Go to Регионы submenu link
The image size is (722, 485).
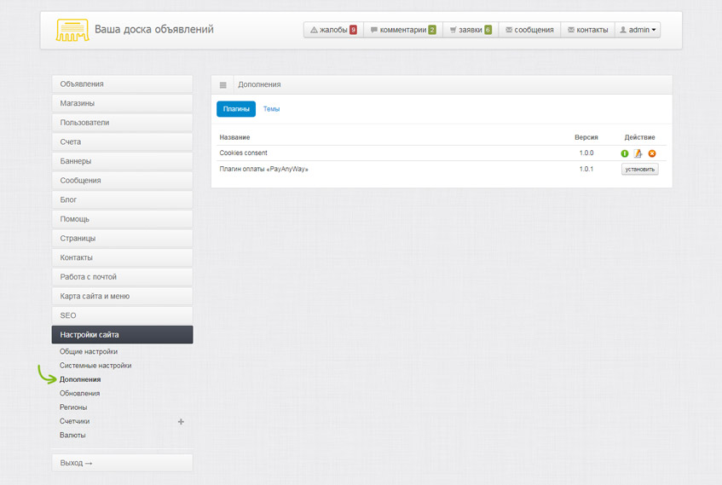coord(73,407)
